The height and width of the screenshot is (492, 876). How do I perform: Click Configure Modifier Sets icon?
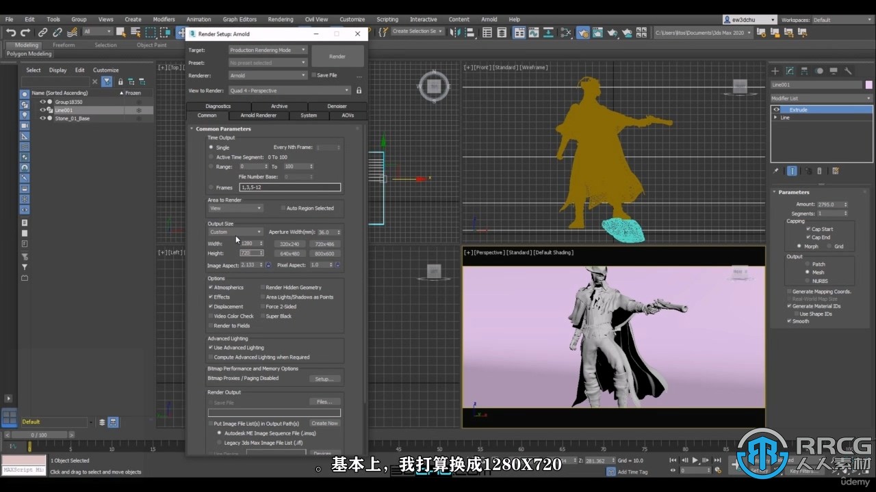point(835,171)
